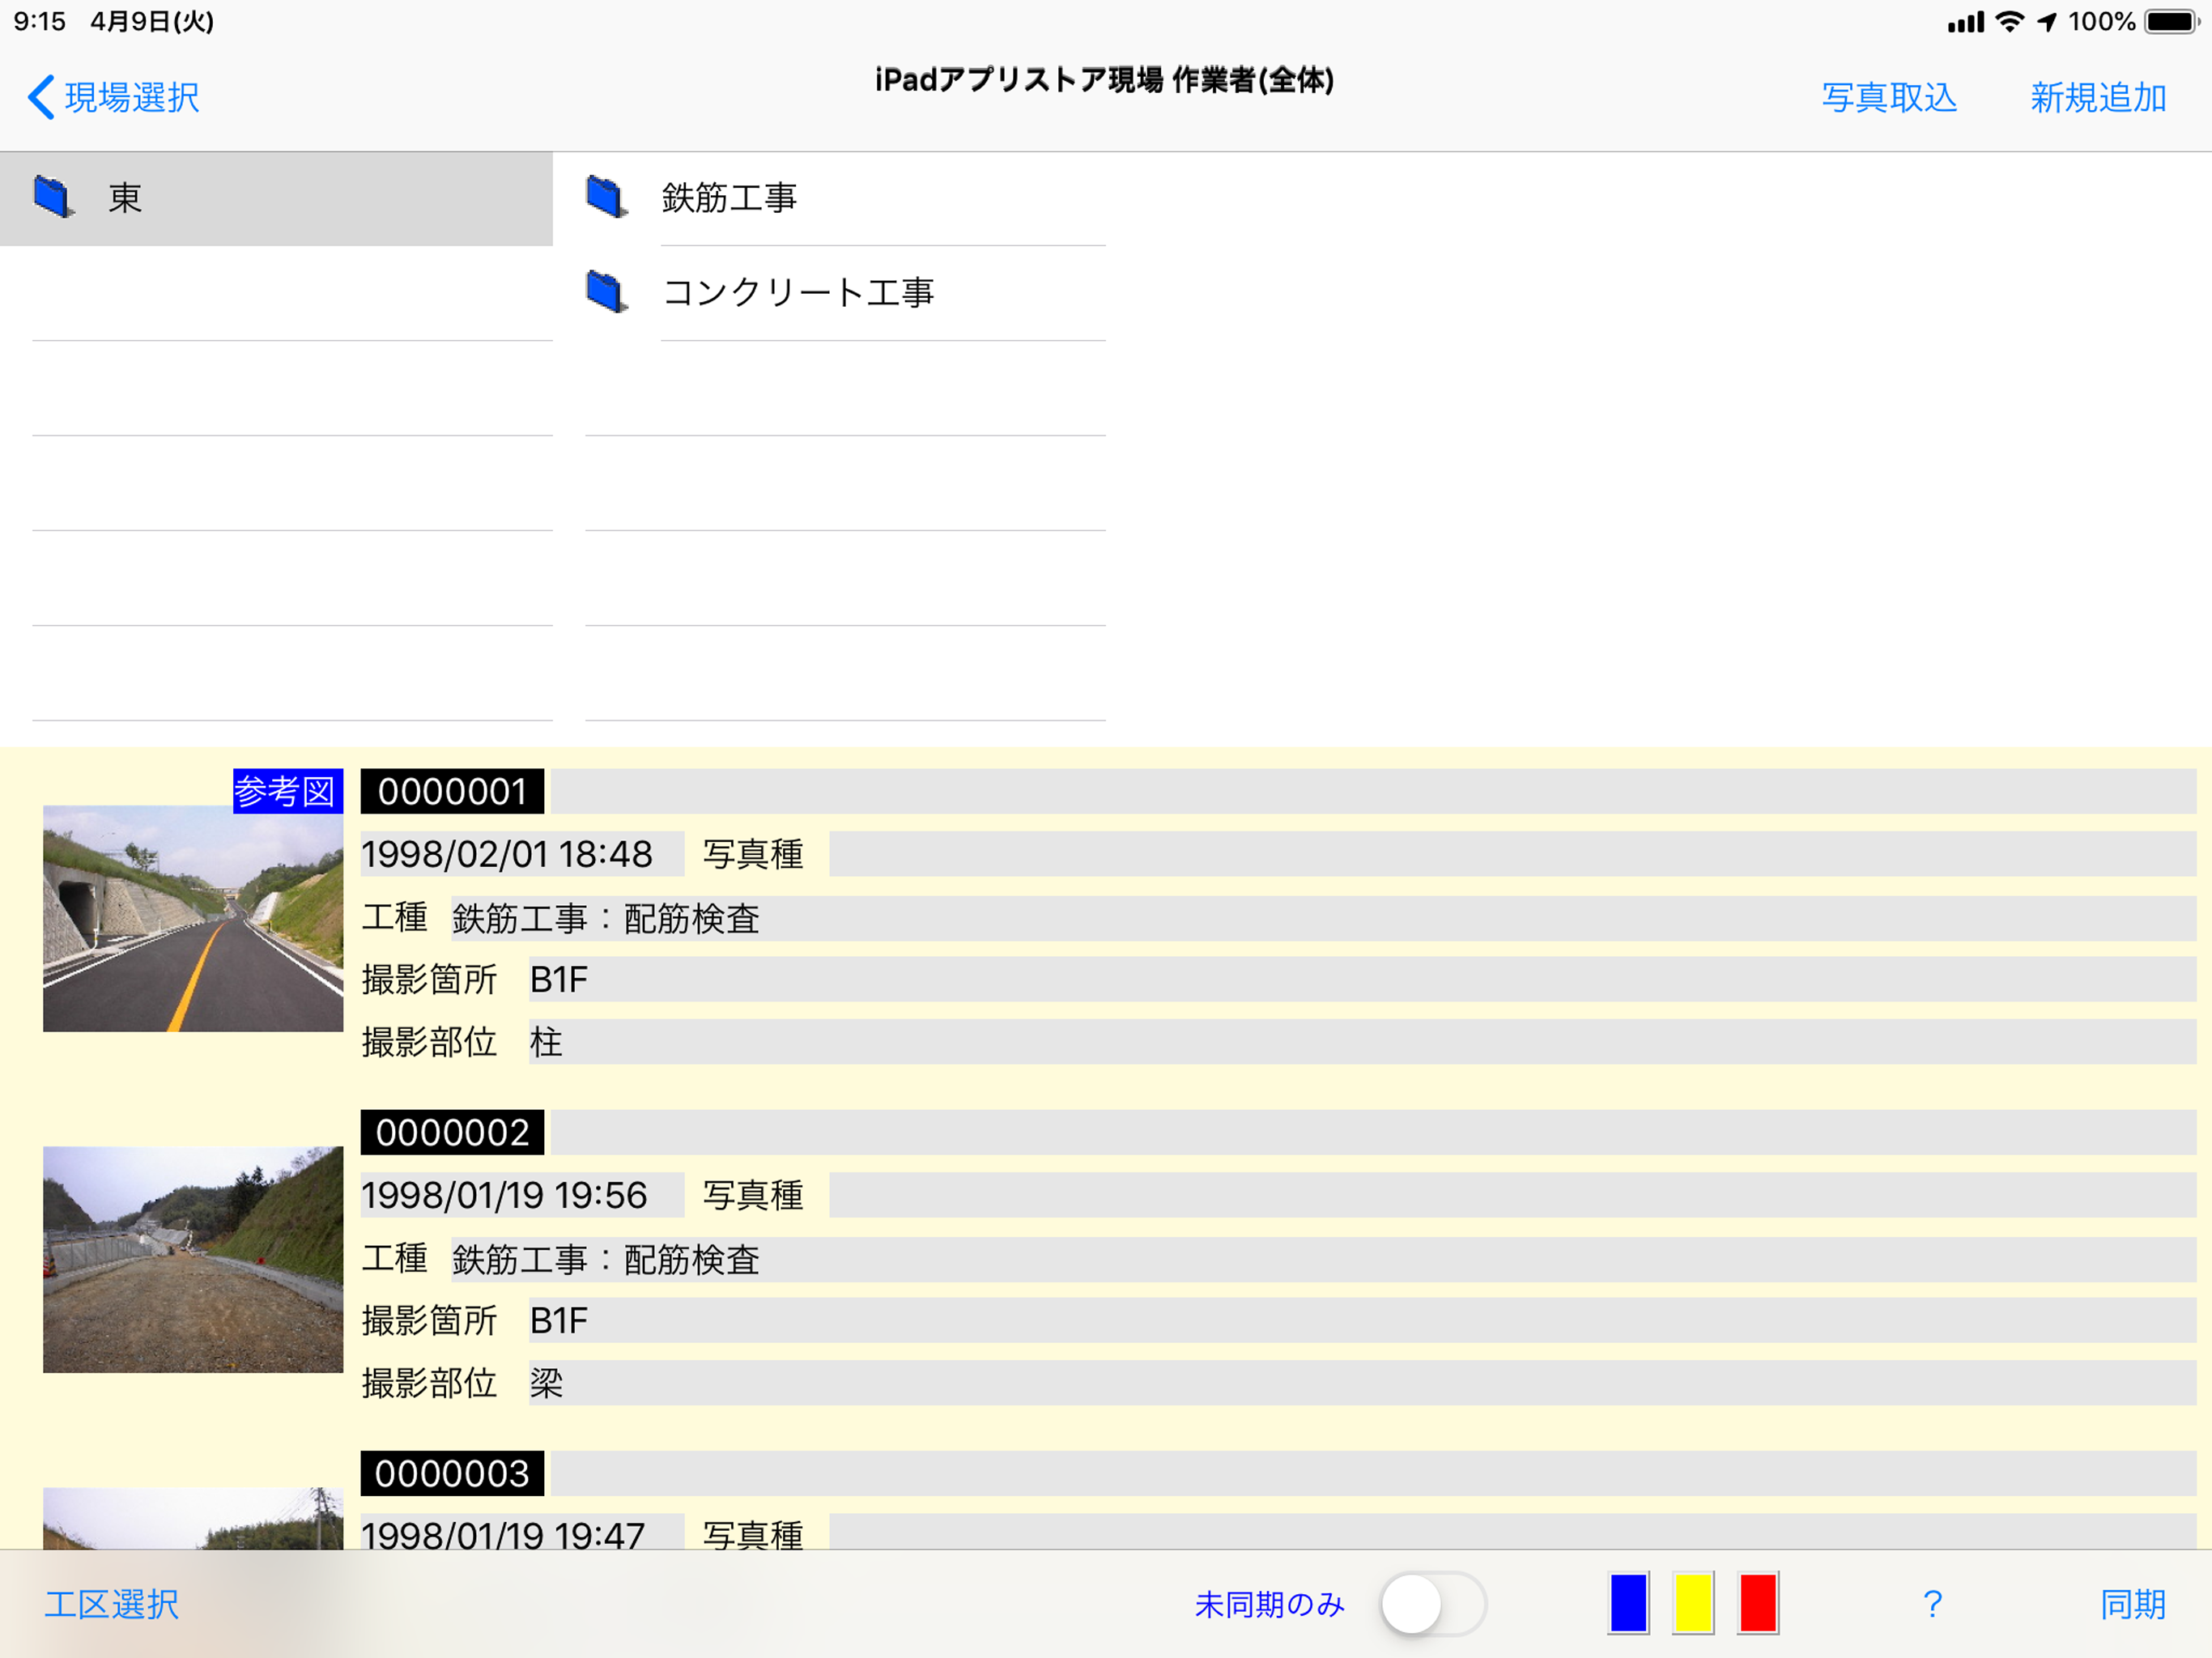Open 工区選択 at bottom left

click(x=111, y=1604)
